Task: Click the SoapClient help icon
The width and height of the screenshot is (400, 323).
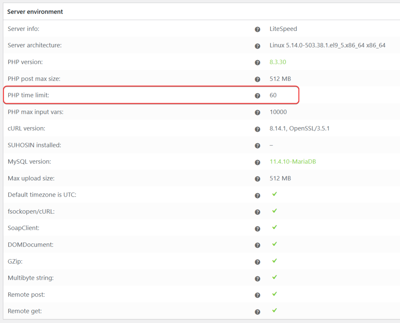Action: point(257,229)
